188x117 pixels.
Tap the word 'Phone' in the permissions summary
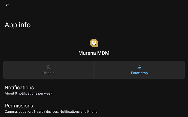(x=92, y=112)
